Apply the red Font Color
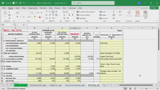The height and width of the screenshot is (90, 160). coord(40,17)
